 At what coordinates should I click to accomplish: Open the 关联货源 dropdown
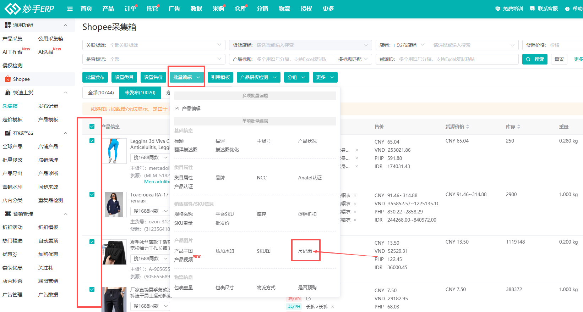[154, 45]
